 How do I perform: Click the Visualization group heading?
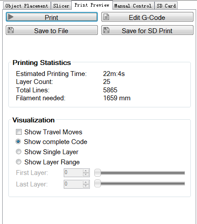click(34, 120)
